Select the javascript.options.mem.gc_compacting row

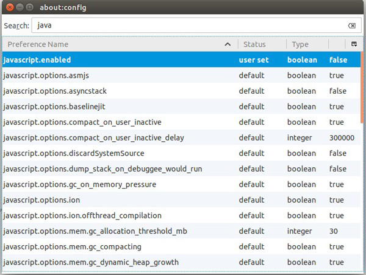tap(181, 246)
